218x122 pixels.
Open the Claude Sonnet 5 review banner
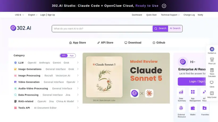pyautogui.click(x=126, y=78)
